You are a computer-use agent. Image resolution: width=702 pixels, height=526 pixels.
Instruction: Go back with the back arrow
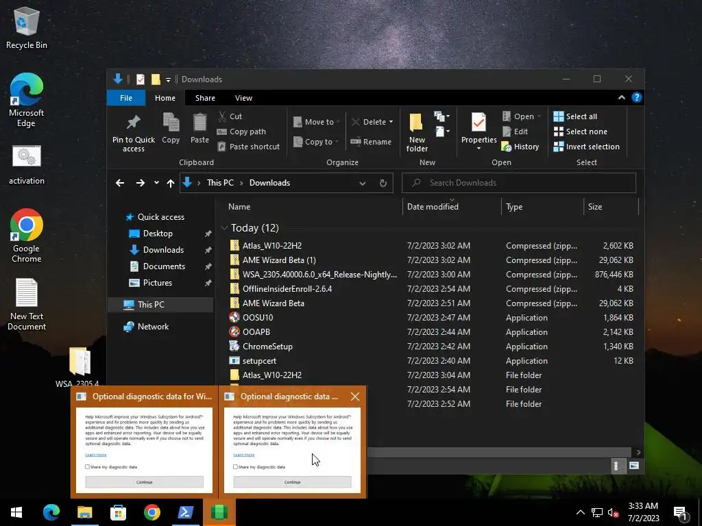pyautogui.click(x=119, y=182)
